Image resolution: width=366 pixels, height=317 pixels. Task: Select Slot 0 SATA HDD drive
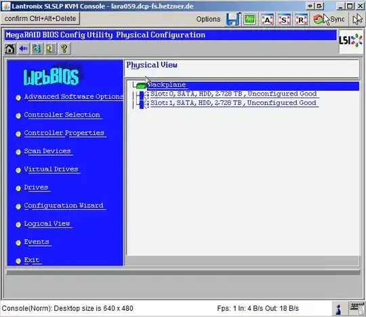click(x=234, y=94)
